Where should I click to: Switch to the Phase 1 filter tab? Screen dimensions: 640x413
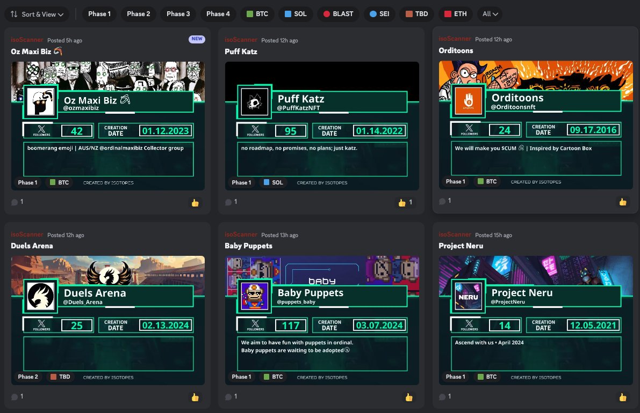[99, 14]
